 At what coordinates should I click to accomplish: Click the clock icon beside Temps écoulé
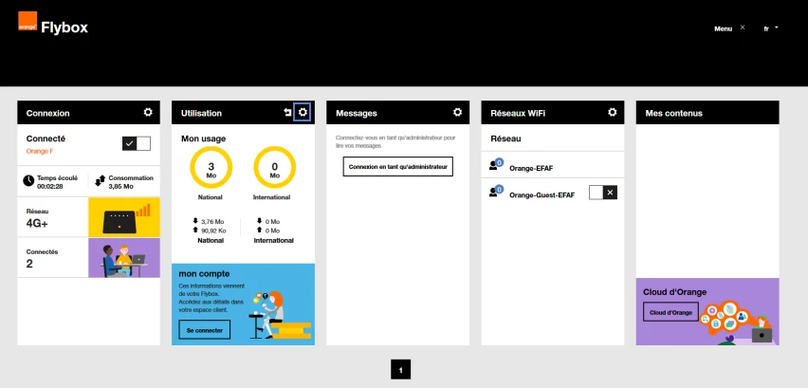(28, 181)
